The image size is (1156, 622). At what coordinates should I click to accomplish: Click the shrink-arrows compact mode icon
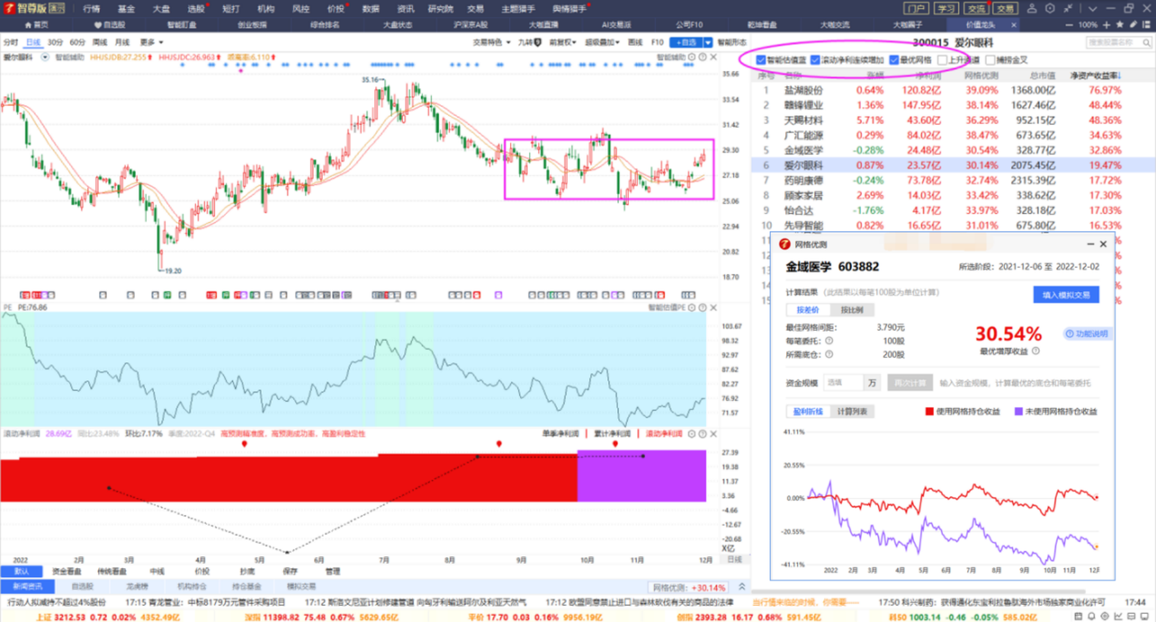tap(1068, 9)
